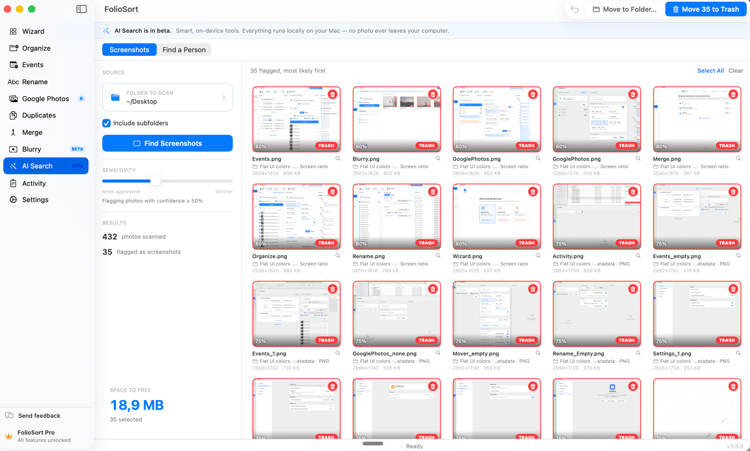Image resolution: width=750 pixels, height=451 pixels.
Task: Toggle trash icon on Events_empty.png thumbnail
Action: pos(733,192)
